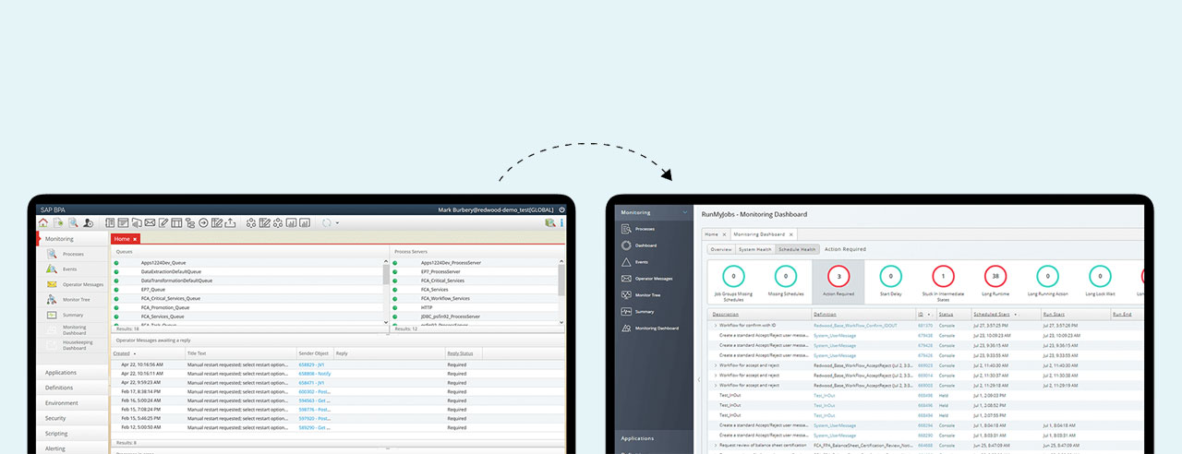Open Processes icon in dark RunMyJobs sidebar
The image size is (1182, 454).
pos(627,229)
